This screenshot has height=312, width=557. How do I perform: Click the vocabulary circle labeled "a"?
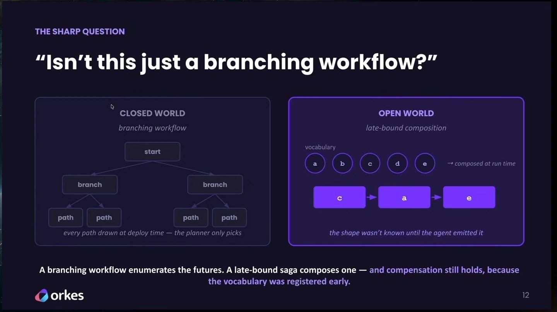(315, 164)
